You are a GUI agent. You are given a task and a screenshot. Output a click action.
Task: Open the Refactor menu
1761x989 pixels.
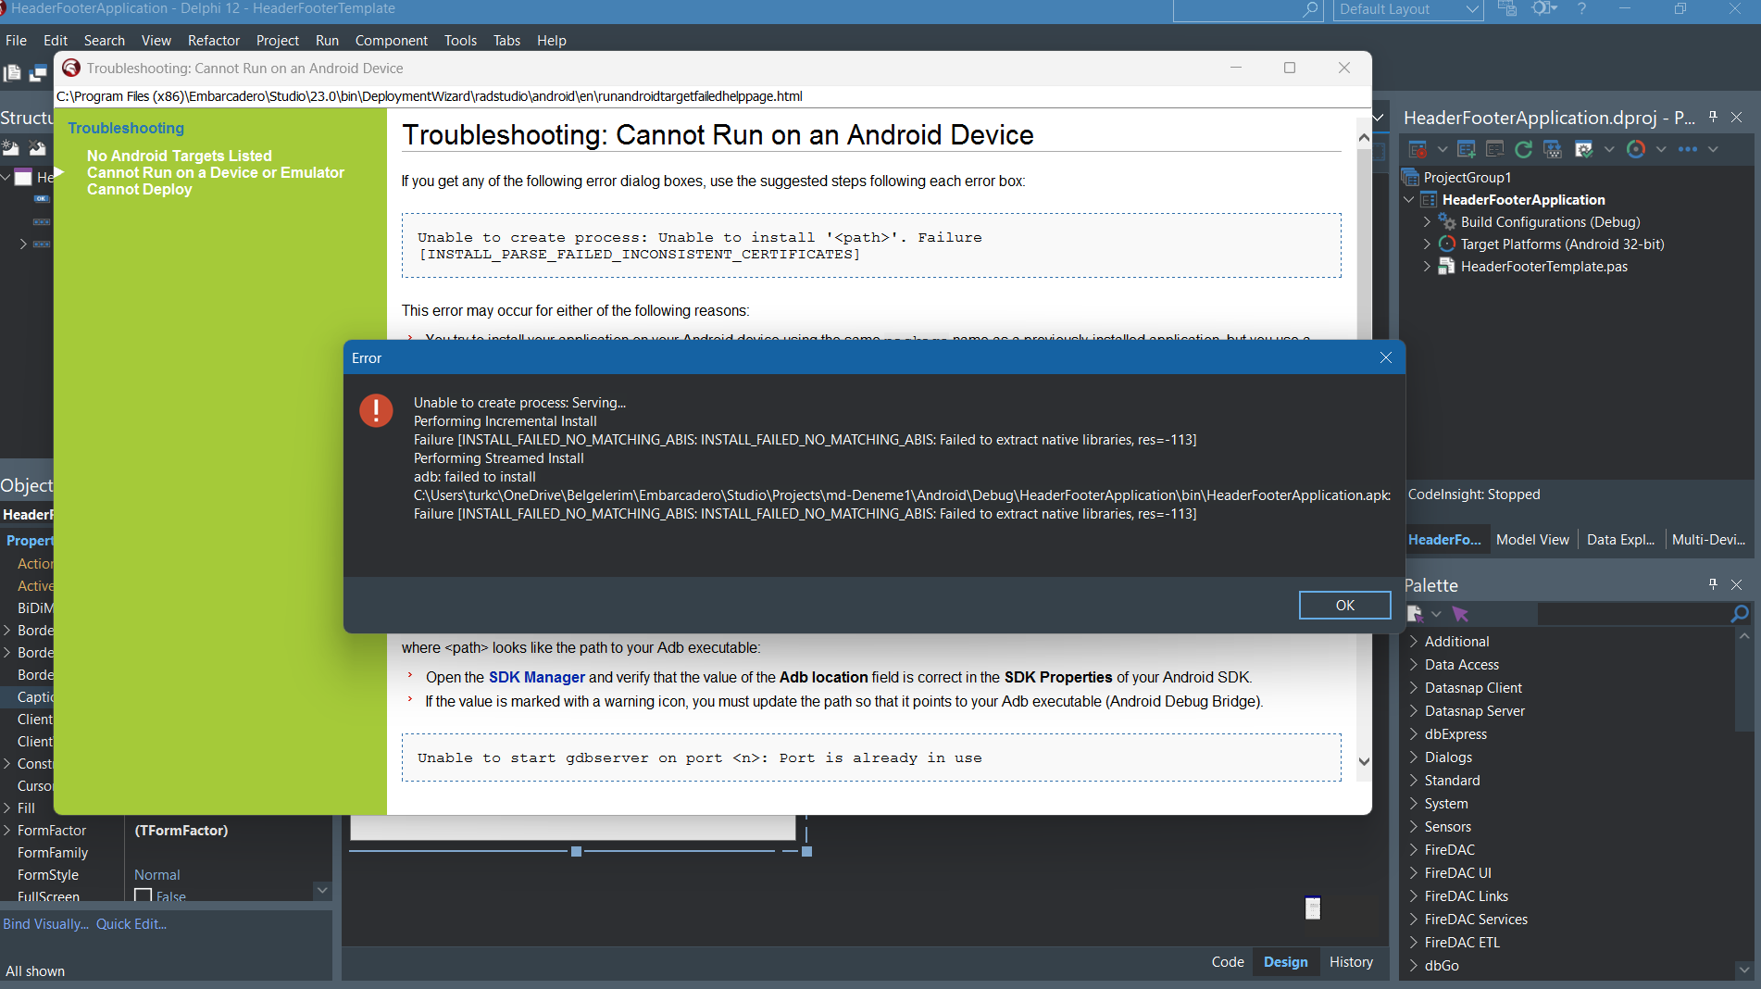(214, 40)
